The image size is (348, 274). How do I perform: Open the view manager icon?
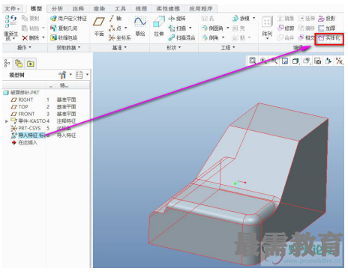pyautogui.click(x=317, y=61)
